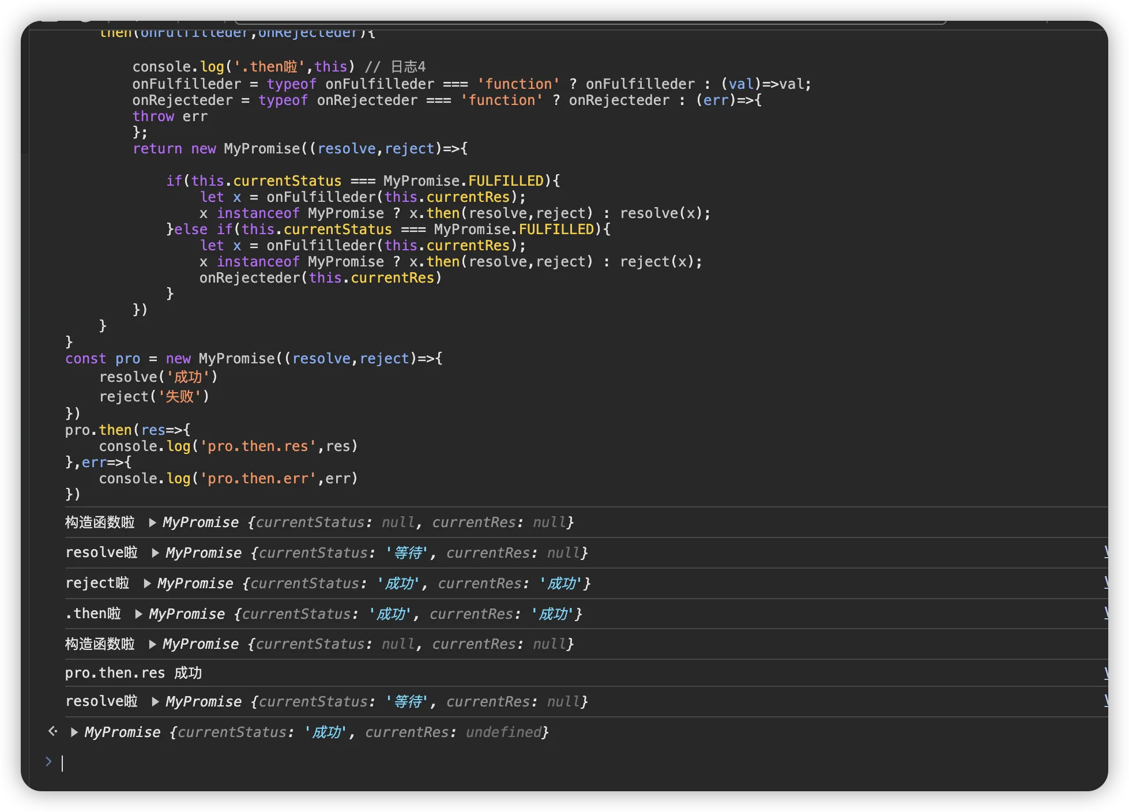Expand the .then啦 MyPromise object
This screenshot has height=812, width=1129.
pos(138,614)
